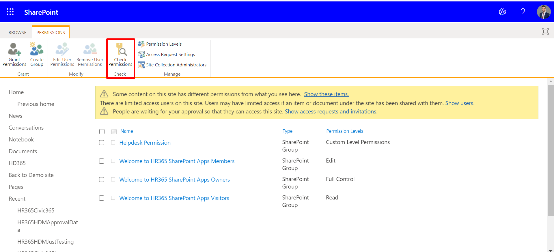Click the Remove User Permissions icon
The image size is (554, 252).
[90, 49]
